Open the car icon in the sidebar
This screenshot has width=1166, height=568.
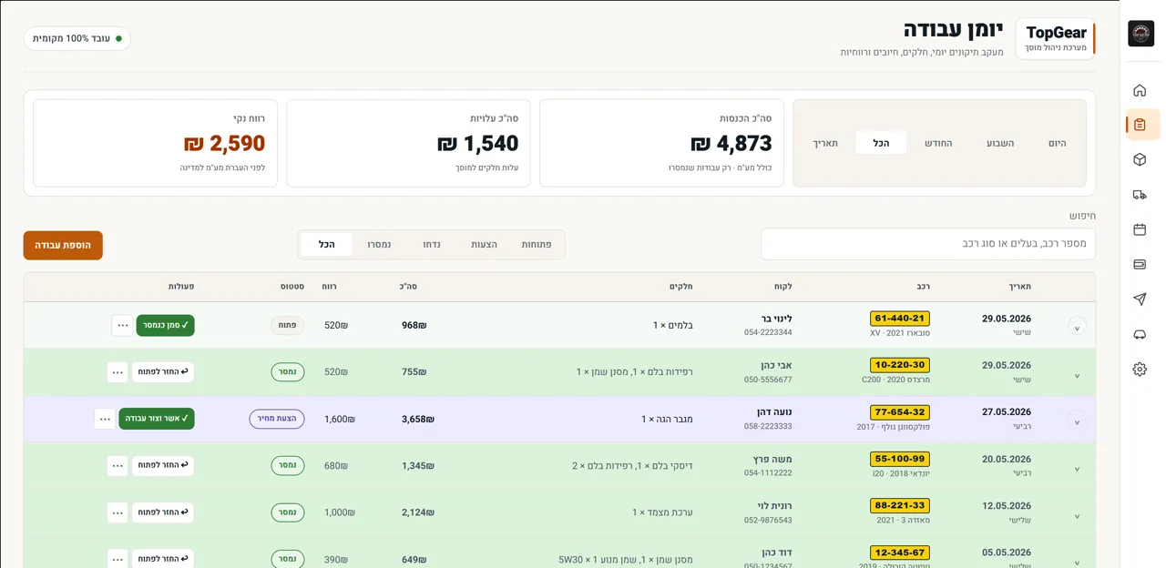click(x=1140, y=334)
